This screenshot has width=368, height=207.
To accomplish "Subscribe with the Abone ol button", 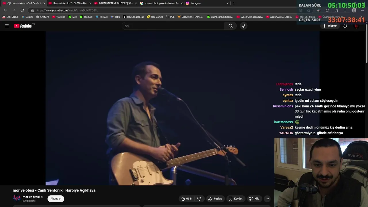I will (56, 199).
